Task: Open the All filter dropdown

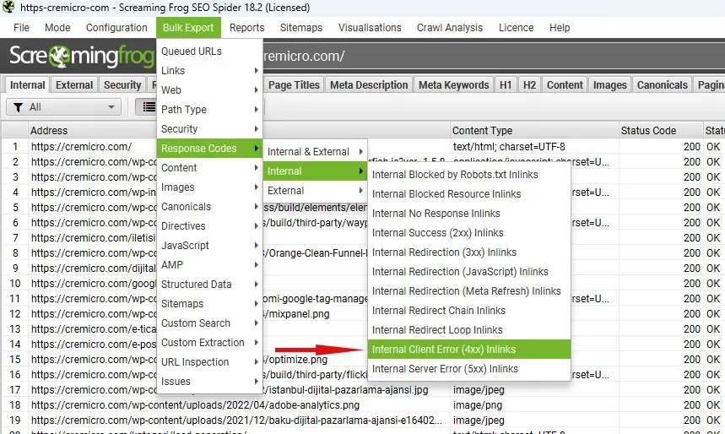Action: coord(63,107)
